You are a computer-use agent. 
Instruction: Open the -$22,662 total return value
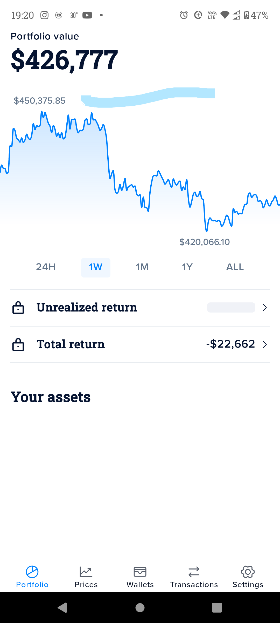click(x=230, y=344)
